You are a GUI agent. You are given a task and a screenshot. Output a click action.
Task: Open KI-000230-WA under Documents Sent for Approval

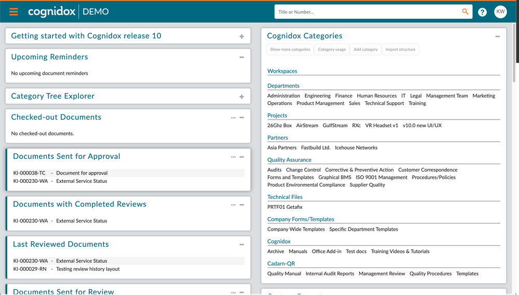[x=129, y=181]
